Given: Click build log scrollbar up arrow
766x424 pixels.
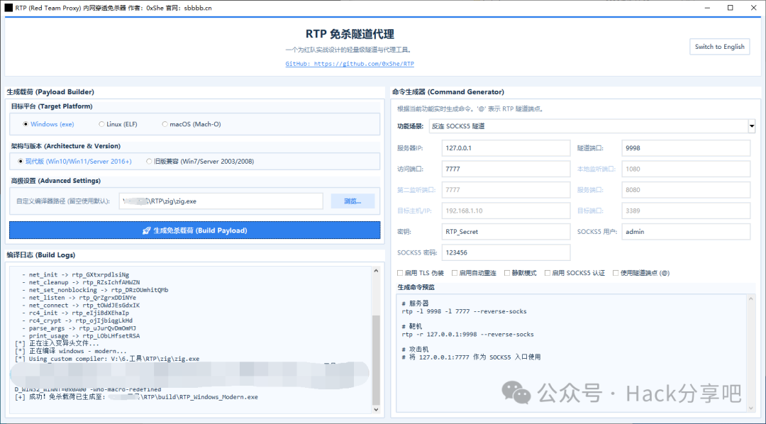Looking at the screenshot, I should (376, 271).
